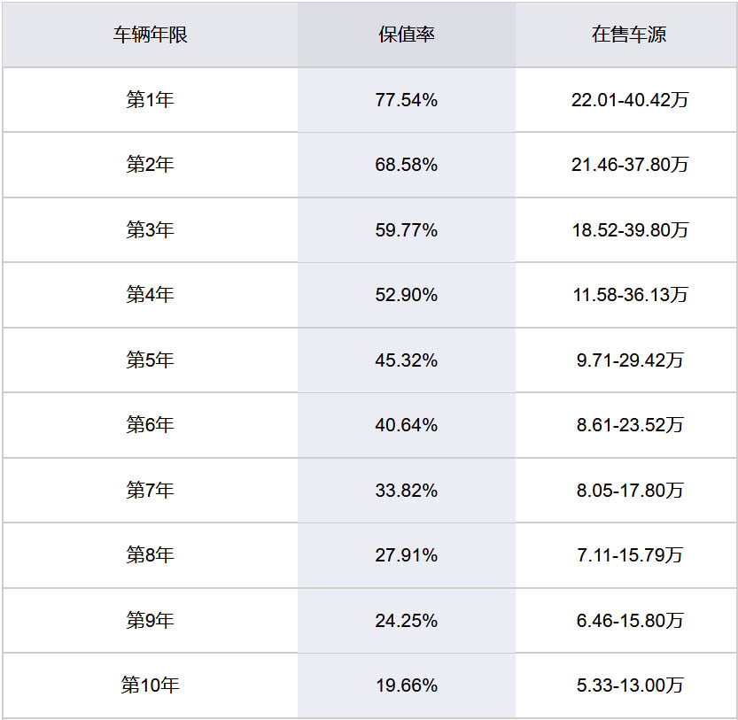Open the 9.71-29.42万 price range
The image size is (738, 720).
629,360
